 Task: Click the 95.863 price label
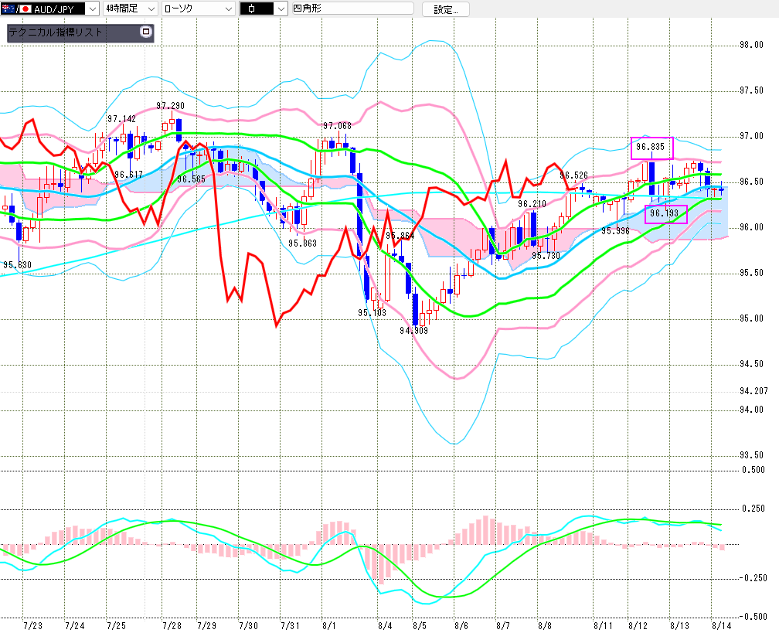point(302,243)
